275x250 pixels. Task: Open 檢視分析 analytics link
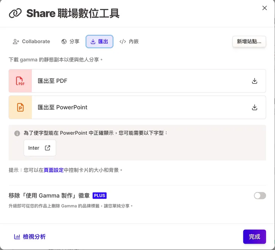tap(30, 237)
